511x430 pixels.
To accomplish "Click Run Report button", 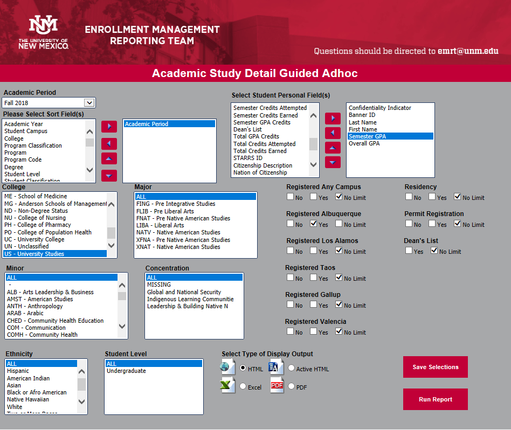I will [436, 399].
